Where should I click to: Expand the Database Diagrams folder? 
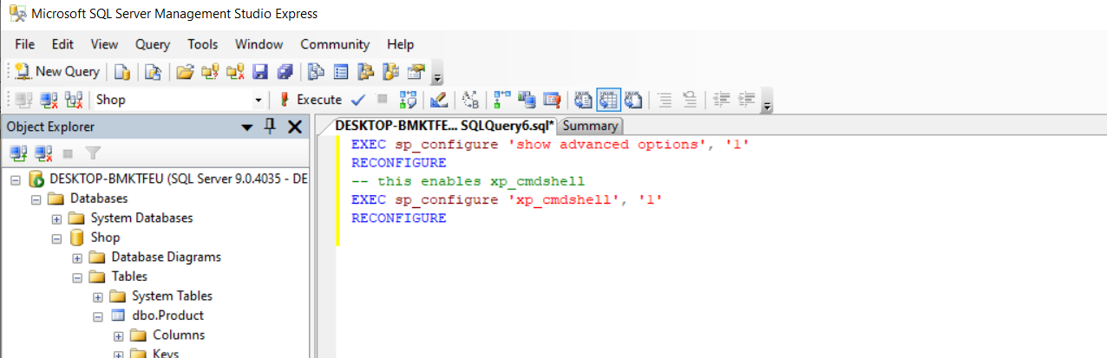click(78, 257)
